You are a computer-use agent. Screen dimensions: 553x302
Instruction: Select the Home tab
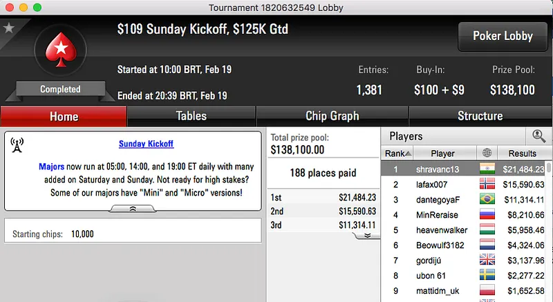tap(64, 116)
